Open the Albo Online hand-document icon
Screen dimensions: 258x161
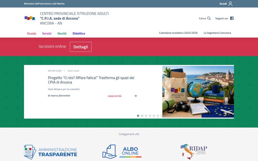point(109,151)
